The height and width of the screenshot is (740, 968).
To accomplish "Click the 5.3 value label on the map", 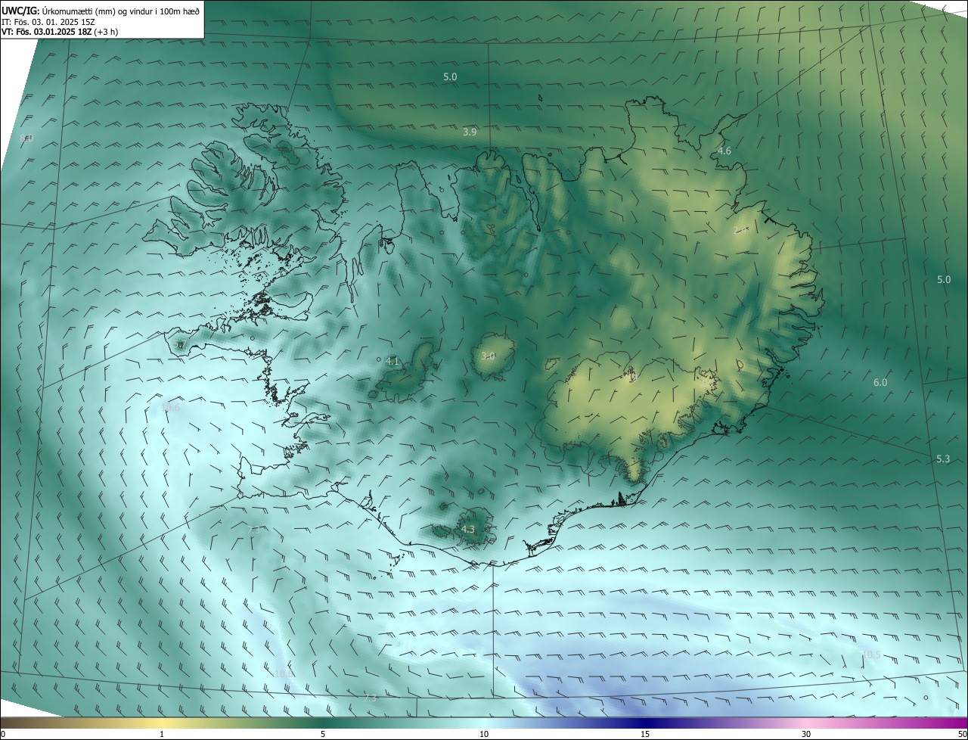I will click(943, 459).
